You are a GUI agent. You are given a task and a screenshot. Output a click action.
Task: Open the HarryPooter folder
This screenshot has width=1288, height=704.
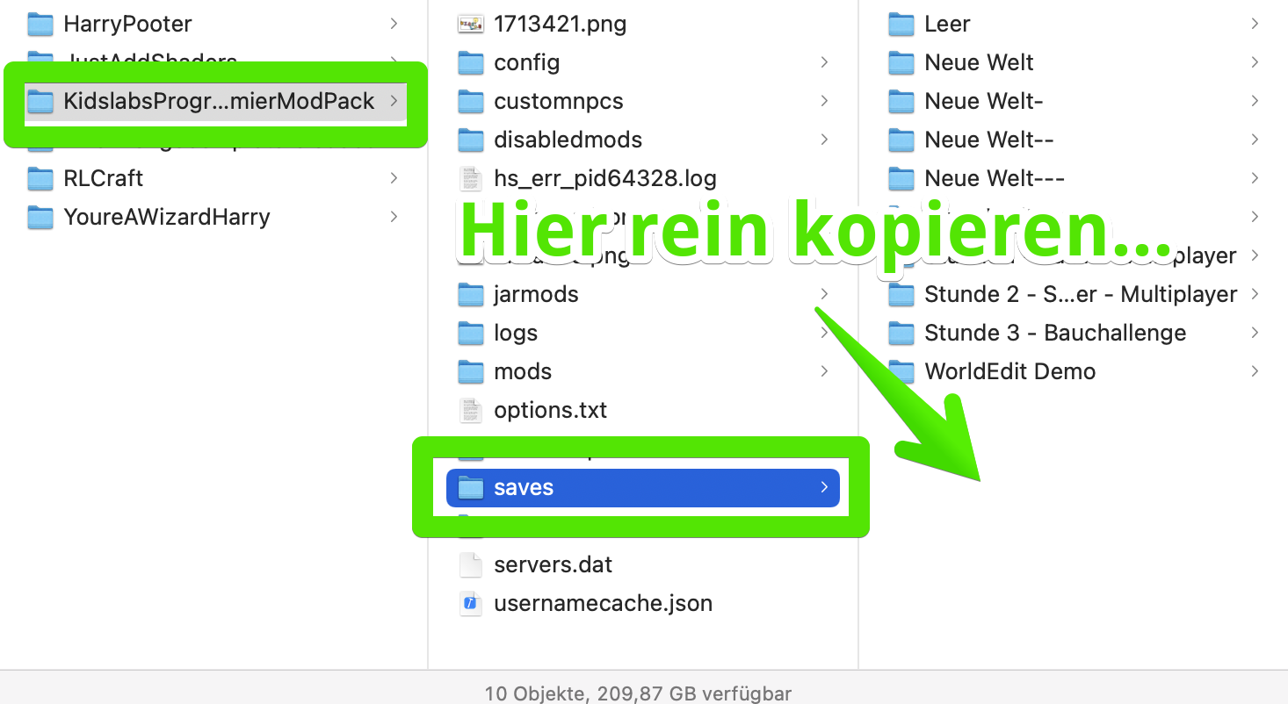click(x=127, y=24)
